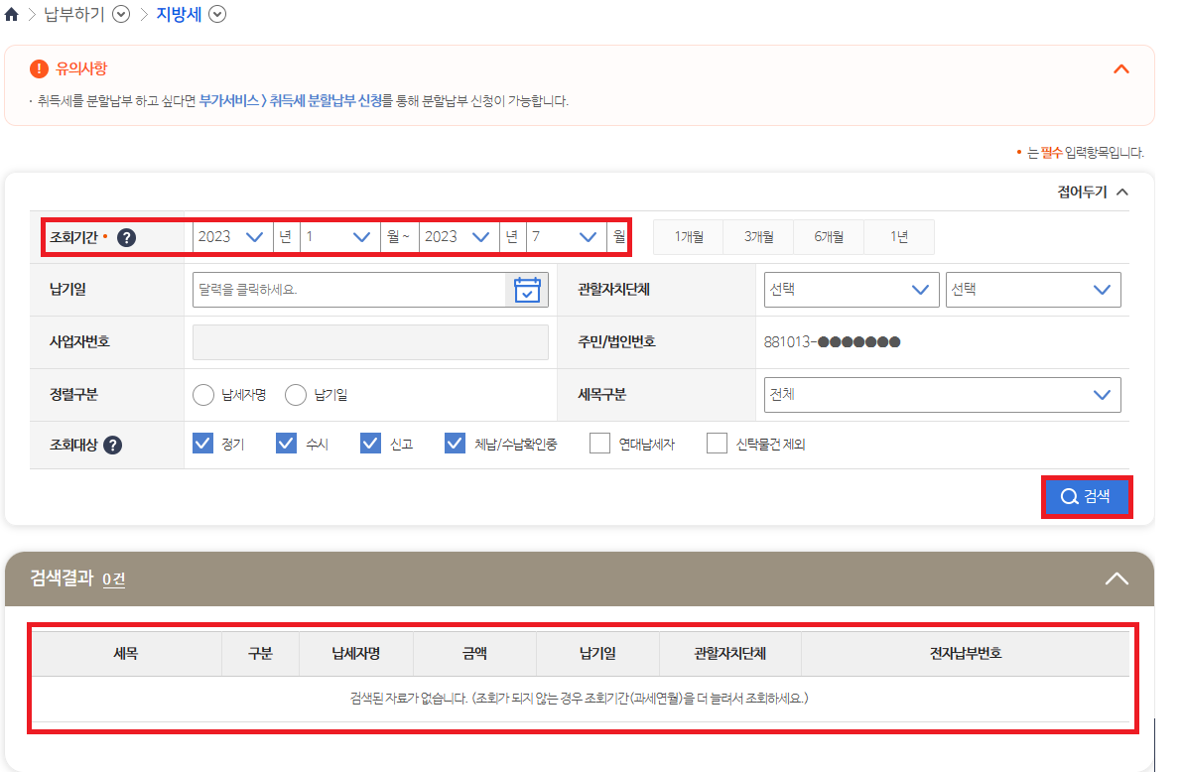The image size is (1182, 772).
Task: Open end month dropdown showing 7
Action: 564,237
